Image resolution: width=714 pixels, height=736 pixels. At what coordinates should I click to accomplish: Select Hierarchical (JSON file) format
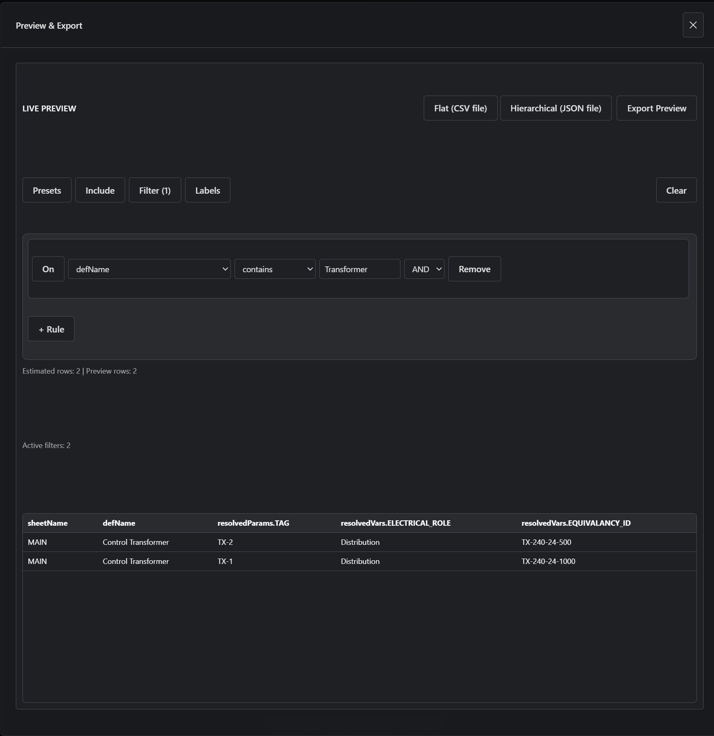556,108
